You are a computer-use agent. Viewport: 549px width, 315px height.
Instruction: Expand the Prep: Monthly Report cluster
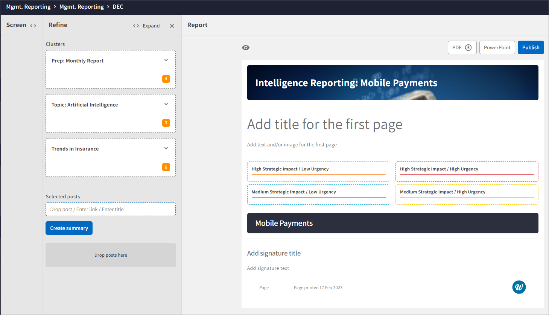click(166, 60)
